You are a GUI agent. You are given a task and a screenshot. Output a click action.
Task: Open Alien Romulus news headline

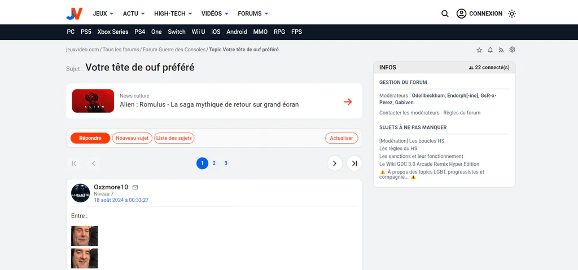pyautogui.click(x=209, y=104)
